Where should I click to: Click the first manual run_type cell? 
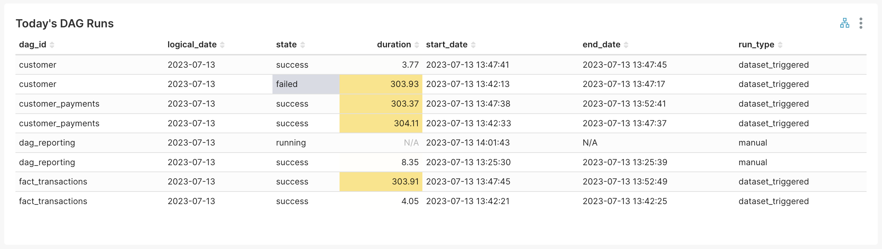click(x=753, y=143)
